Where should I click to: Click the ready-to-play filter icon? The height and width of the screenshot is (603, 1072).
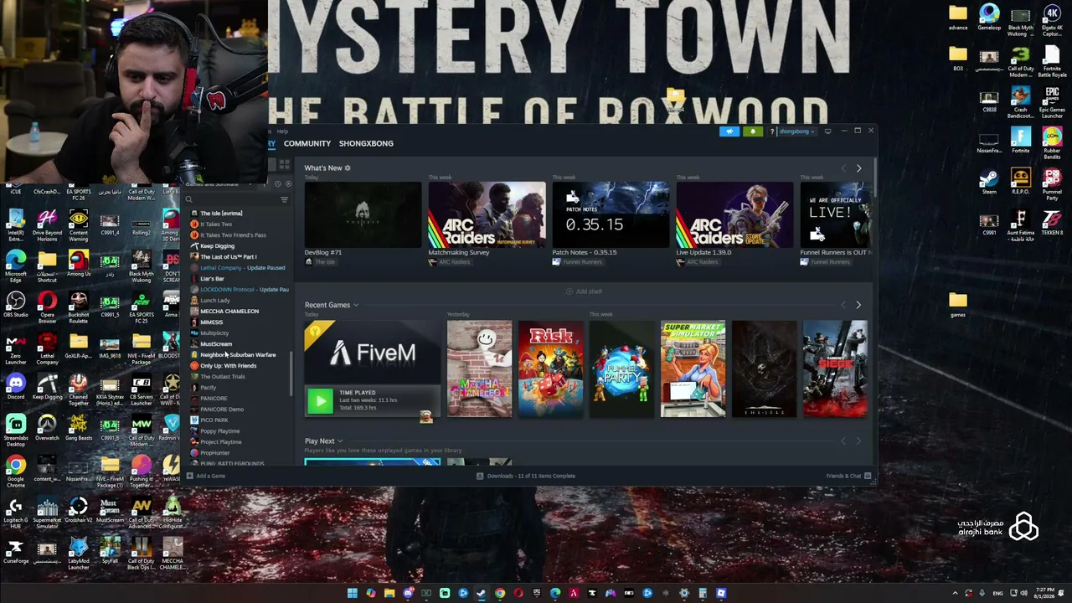[x=288, y=183]
